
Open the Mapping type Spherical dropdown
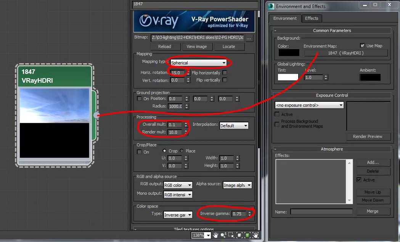(x=198, y=63)
